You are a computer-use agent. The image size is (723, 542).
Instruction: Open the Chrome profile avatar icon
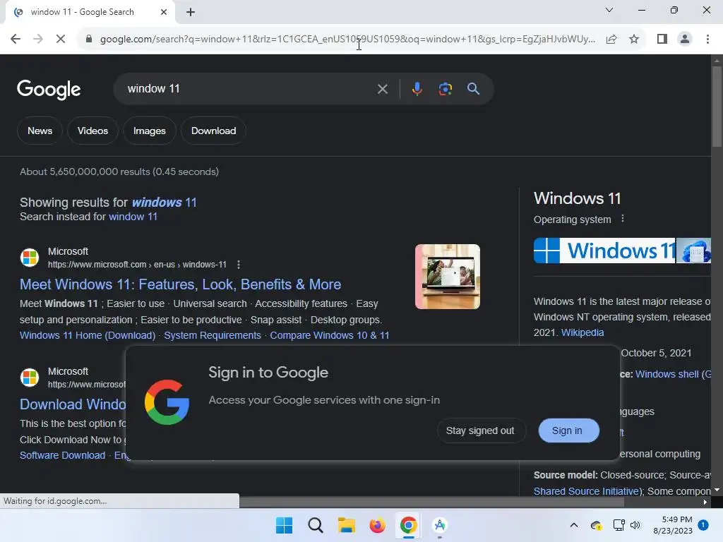coord(685,40)
